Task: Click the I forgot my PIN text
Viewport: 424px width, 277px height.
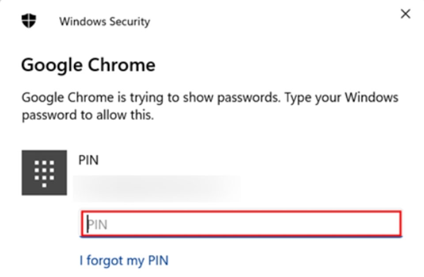Action: 124,261
